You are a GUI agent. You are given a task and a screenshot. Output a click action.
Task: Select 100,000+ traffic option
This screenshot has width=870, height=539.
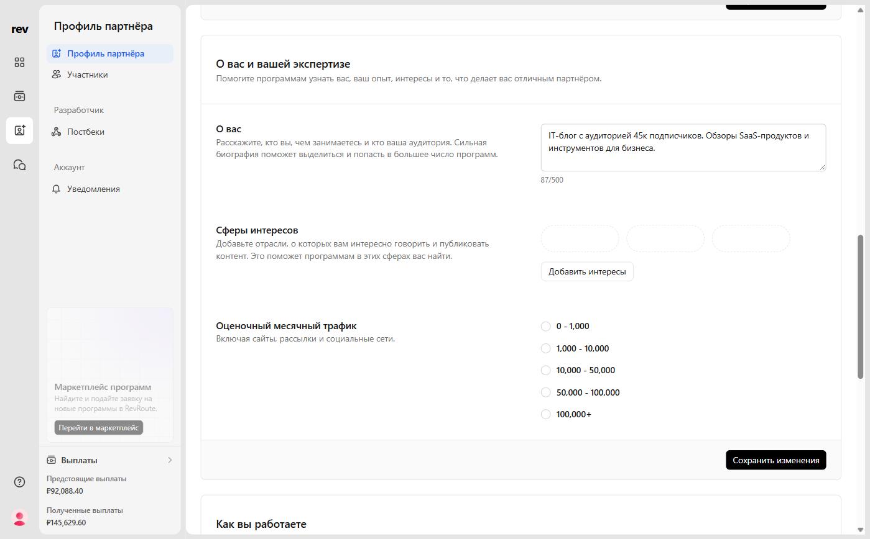click(545, 414)
